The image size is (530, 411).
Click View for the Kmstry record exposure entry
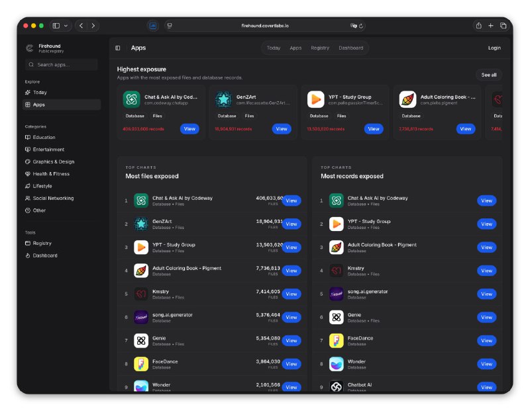pyautogui.click(x=487, y=271)
